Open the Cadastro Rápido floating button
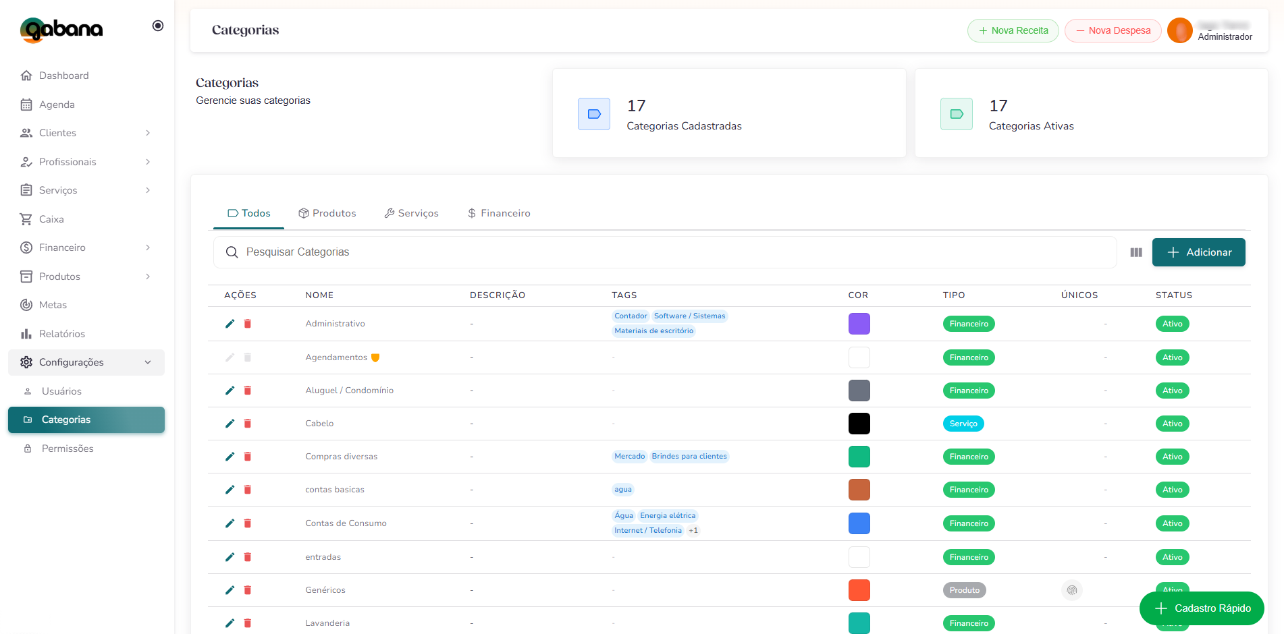Image resolution: width=1284 pixels, height=634 pixels. click(x=1202, y=608)
